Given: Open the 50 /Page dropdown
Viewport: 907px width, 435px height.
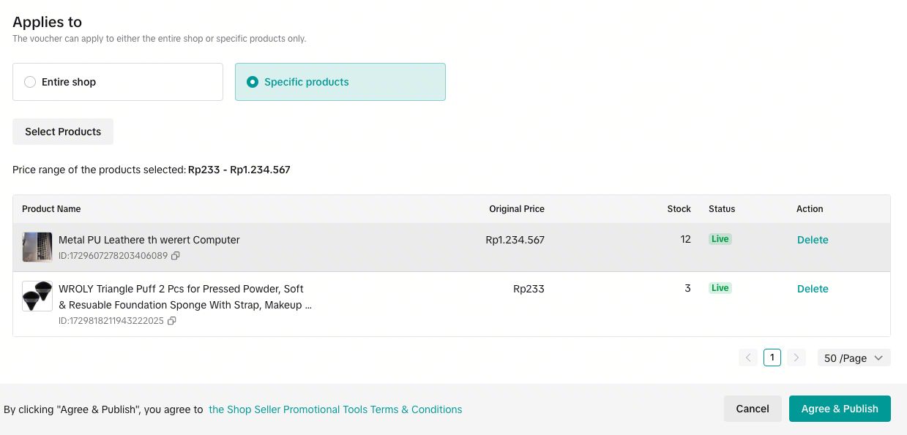Looking at the screenshot, I should click(854, 358).
